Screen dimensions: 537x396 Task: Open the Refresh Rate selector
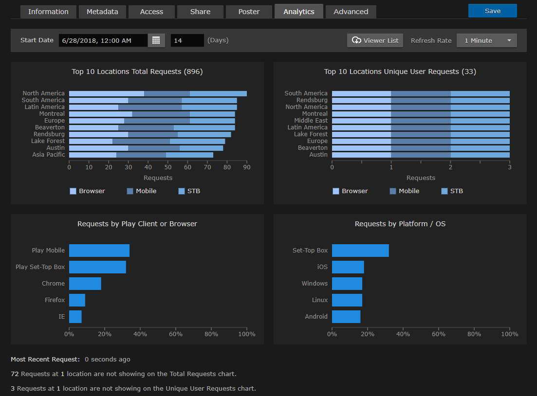point(486,40)
